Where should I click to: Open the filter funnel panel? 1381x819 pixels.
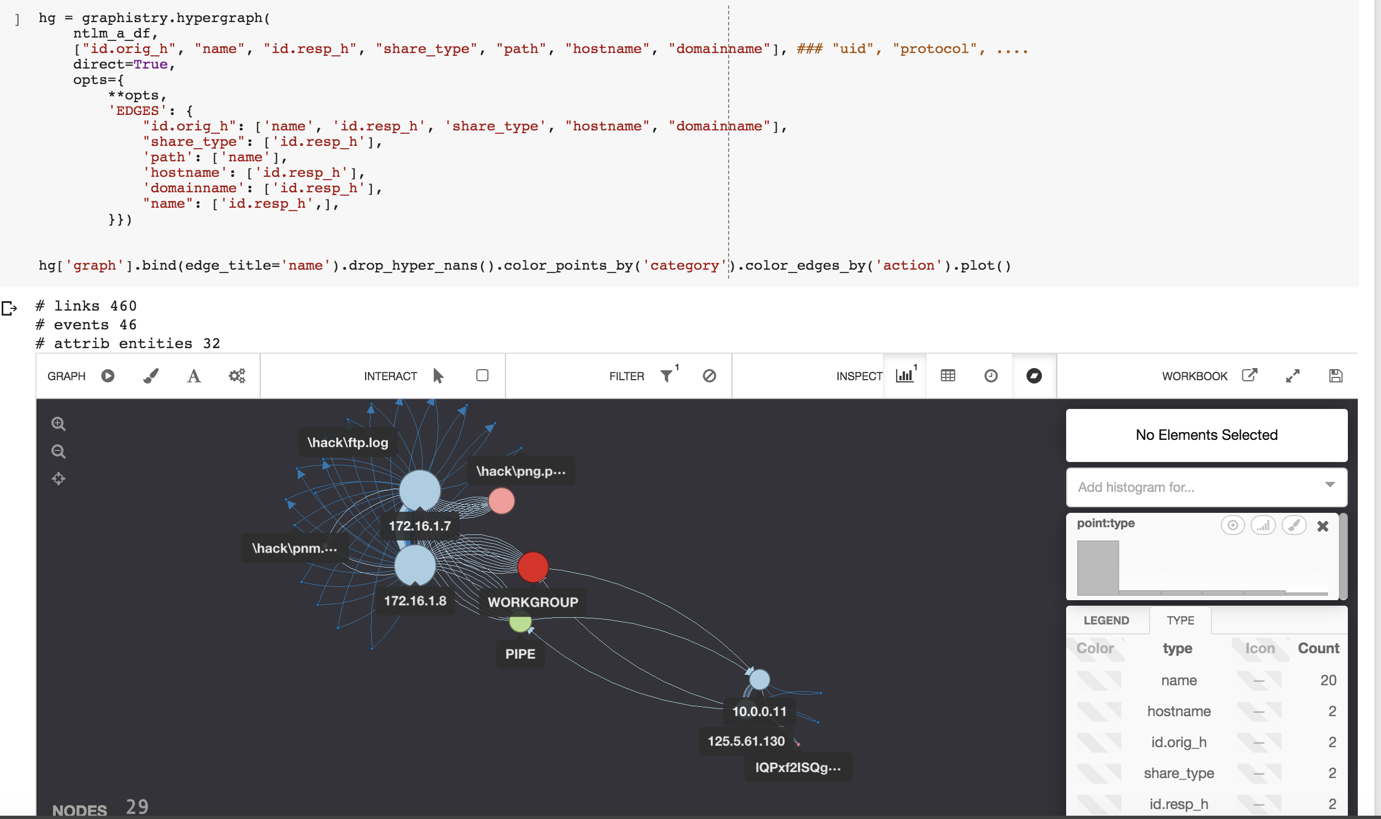667,376
